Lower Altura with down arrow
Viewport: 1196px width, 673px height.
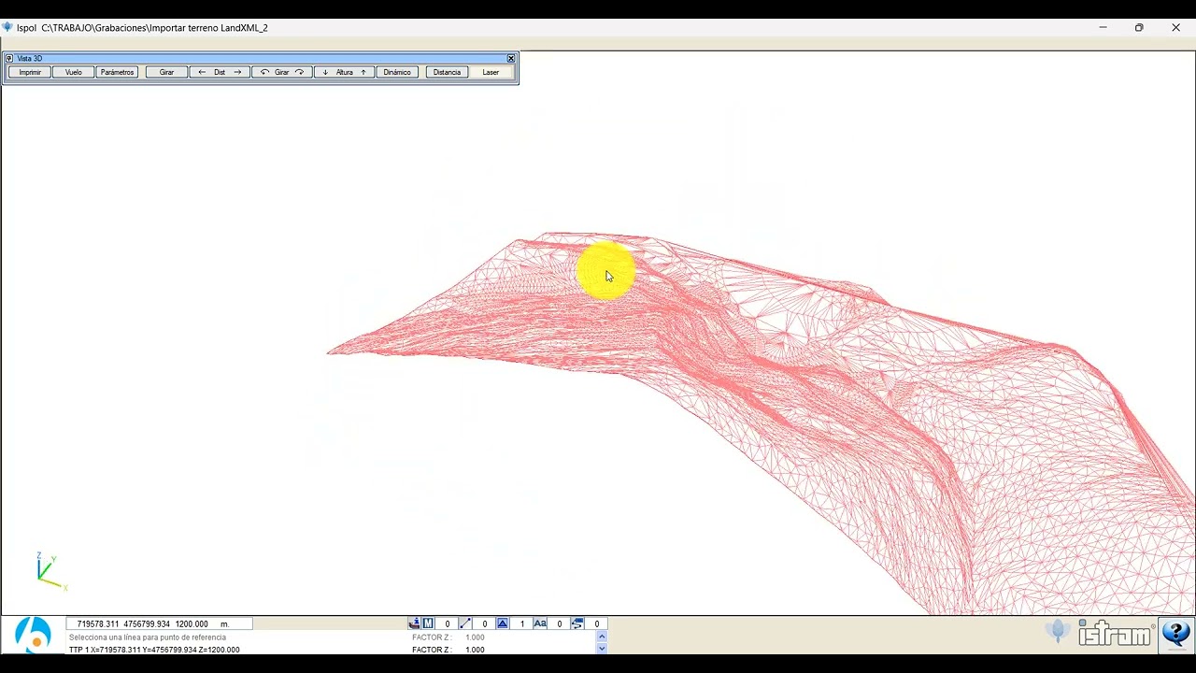pos(325,72)
